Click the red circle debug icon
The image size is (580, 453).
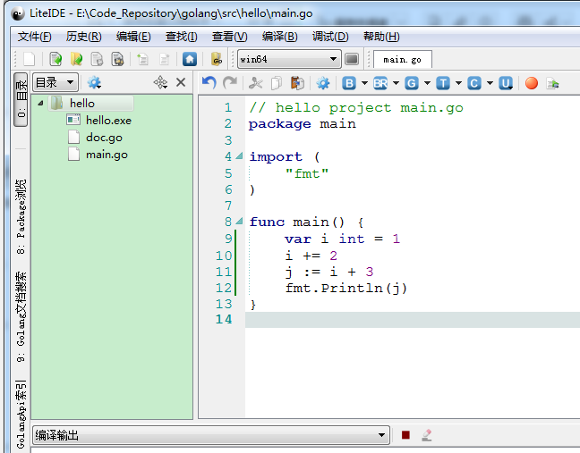(532, 83)
